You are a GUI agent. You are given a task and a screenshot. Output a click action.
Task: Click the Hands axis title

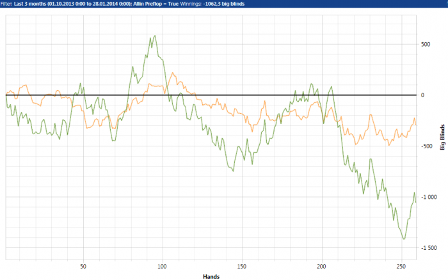pos(211,276)
